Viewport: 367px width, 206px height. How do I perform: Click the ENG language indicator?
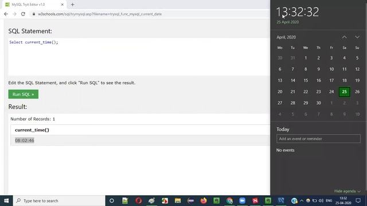pyautogui.click(x=329, y=201)
